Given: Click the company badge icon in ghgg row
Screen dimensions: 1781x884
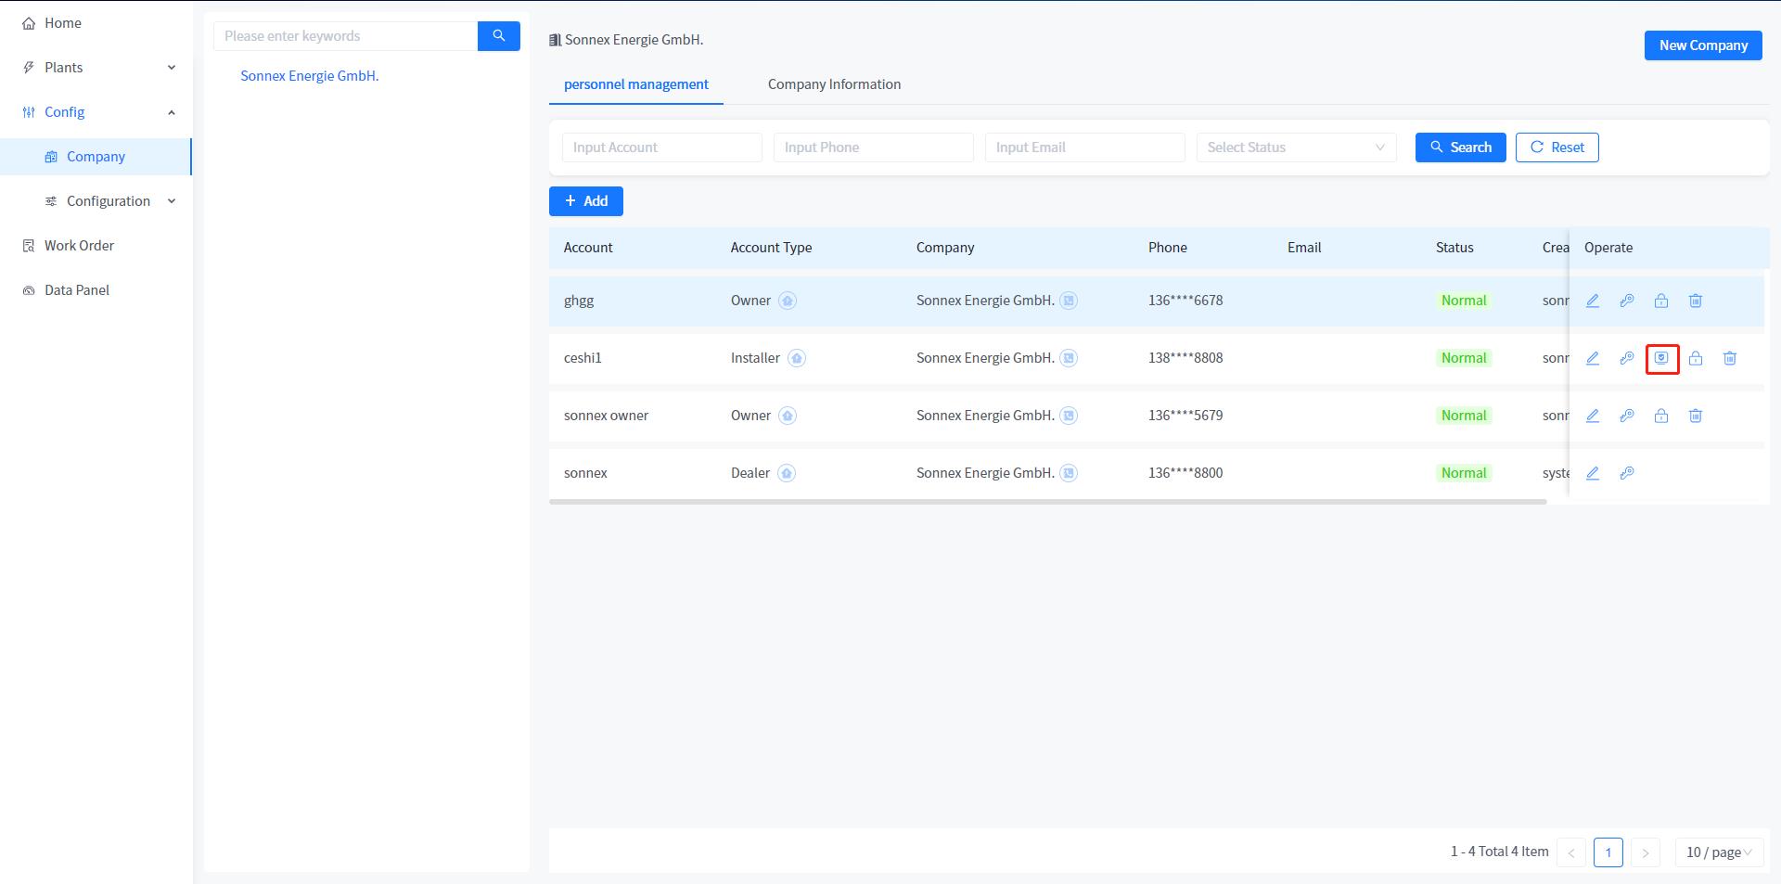Looking at the screenshot, I should pyautogui.click(x=1069, y=301).
